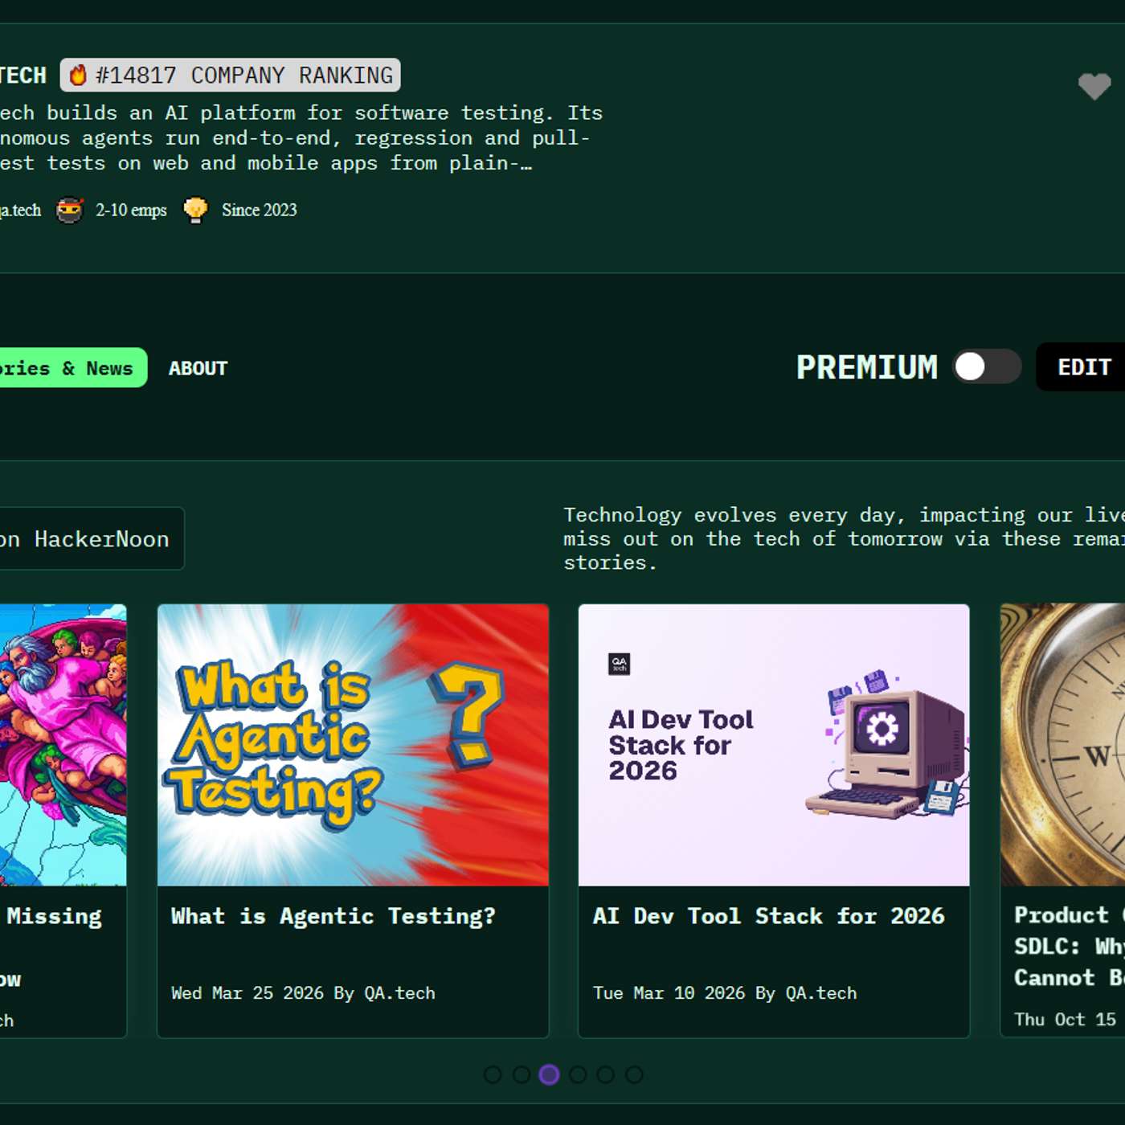
Task: Open the #14817 COMPANY RANKING badge
Action: 231,76
